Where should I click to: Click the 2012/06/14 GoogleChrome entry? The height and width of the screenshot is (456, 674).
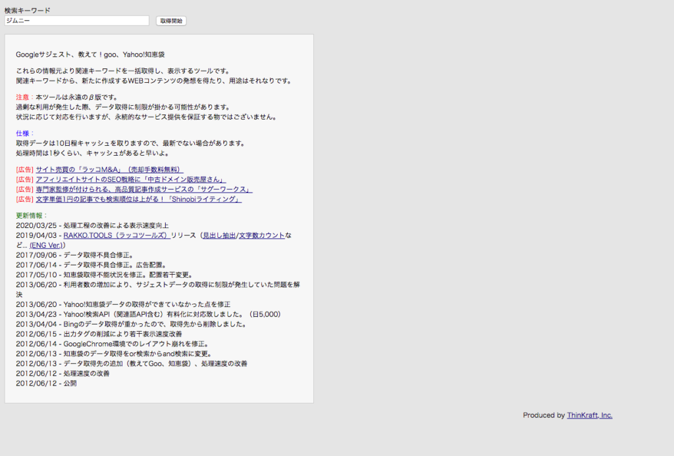[x=113, y=344]
